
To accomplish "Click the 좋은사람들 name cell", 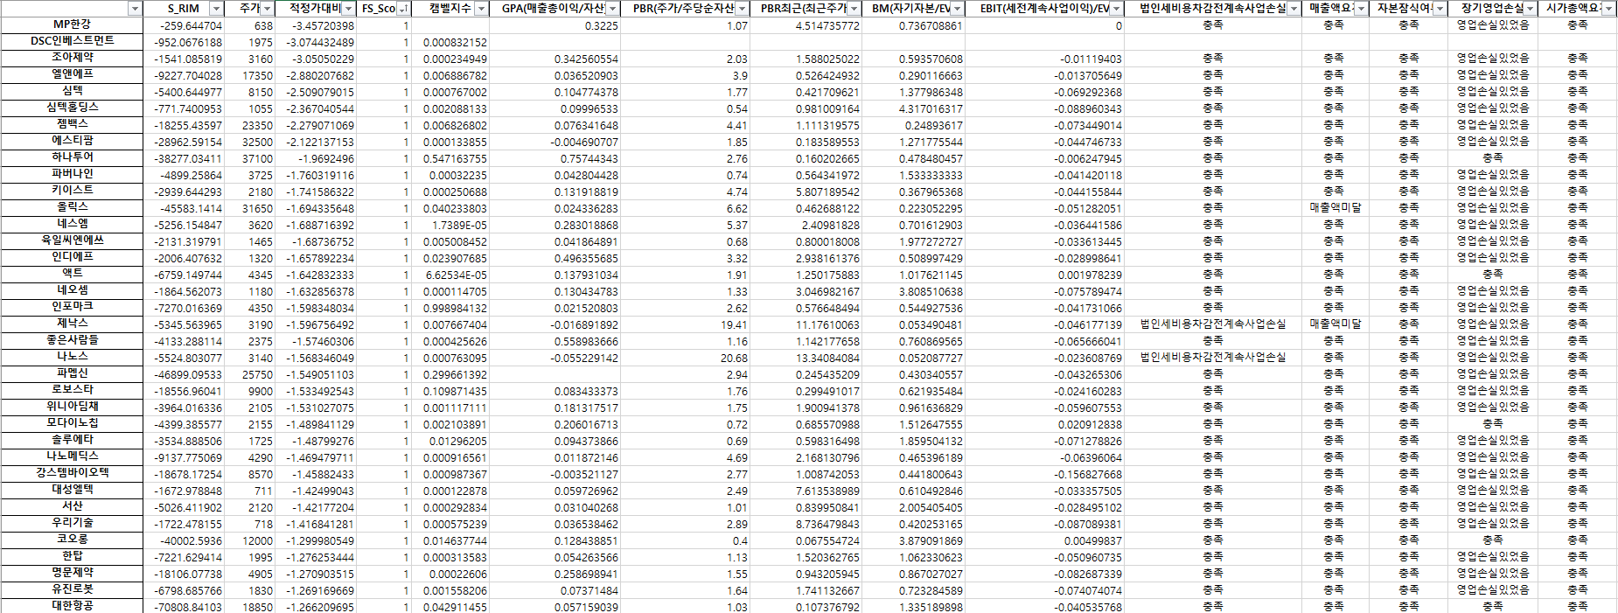I will click(x=72, y=341).
